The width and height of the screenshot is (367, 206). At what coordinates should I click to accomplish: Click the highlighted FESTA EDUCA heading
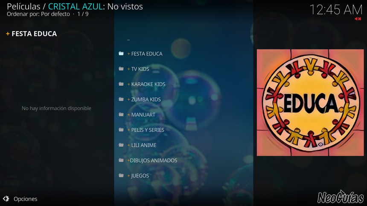32,34
